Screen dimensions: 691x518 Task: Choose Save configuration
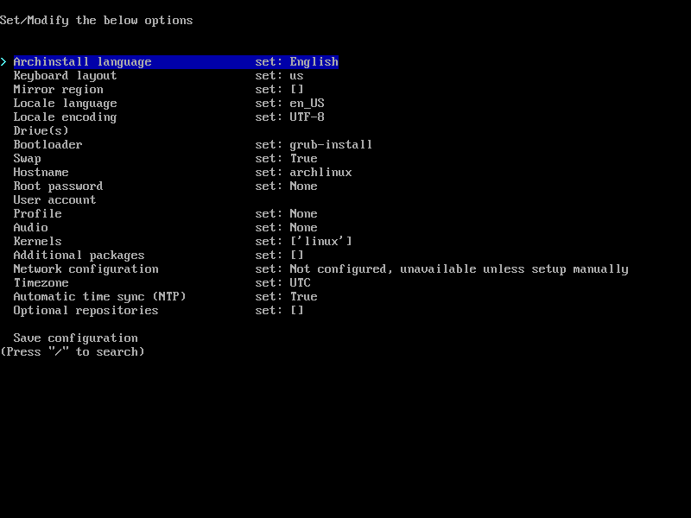pos(75,338)
